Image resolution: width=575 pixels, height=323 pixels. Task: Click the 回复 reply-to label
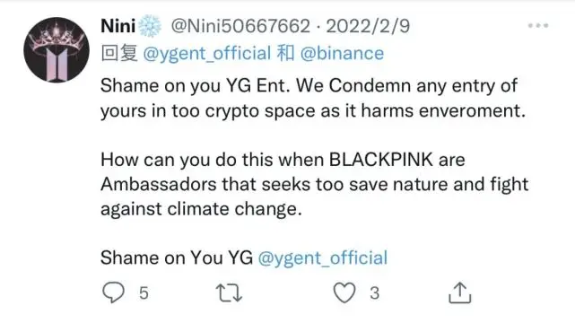coord(119,54)
